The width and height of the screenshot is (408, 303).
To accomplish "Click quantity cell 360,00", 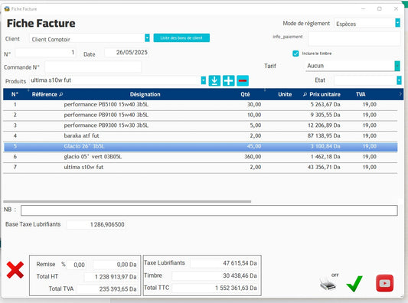I will click(253, 157).
